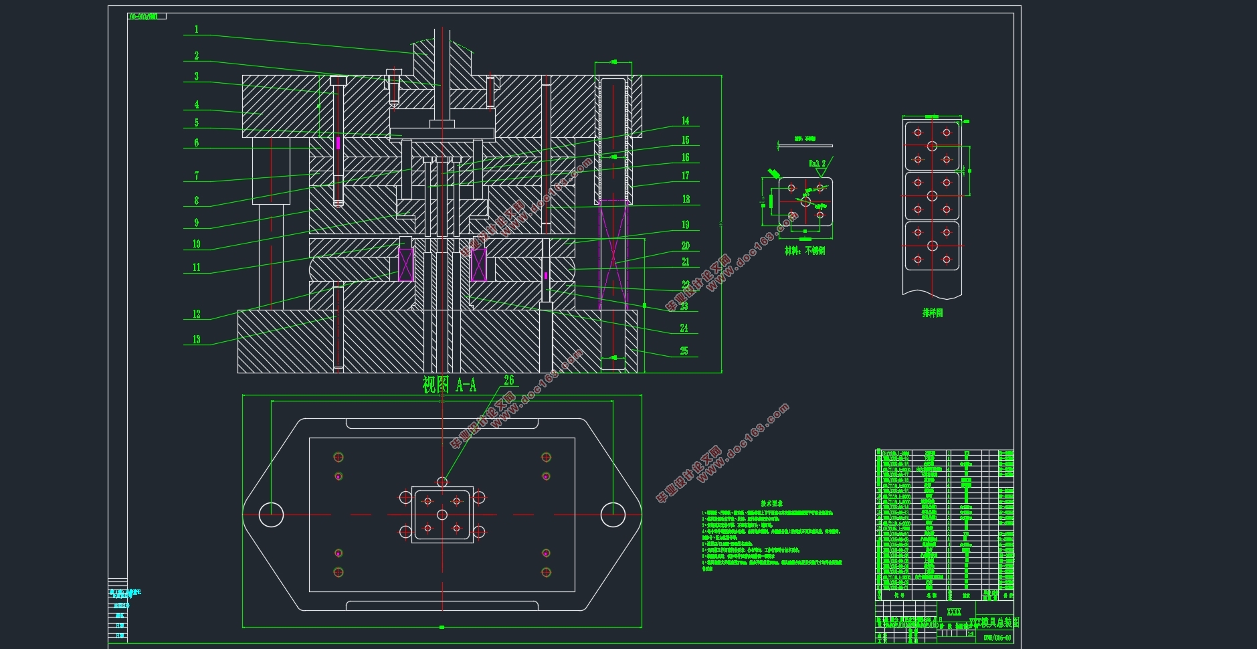
Task: Click part callout number 21
Action: point(686,262)
